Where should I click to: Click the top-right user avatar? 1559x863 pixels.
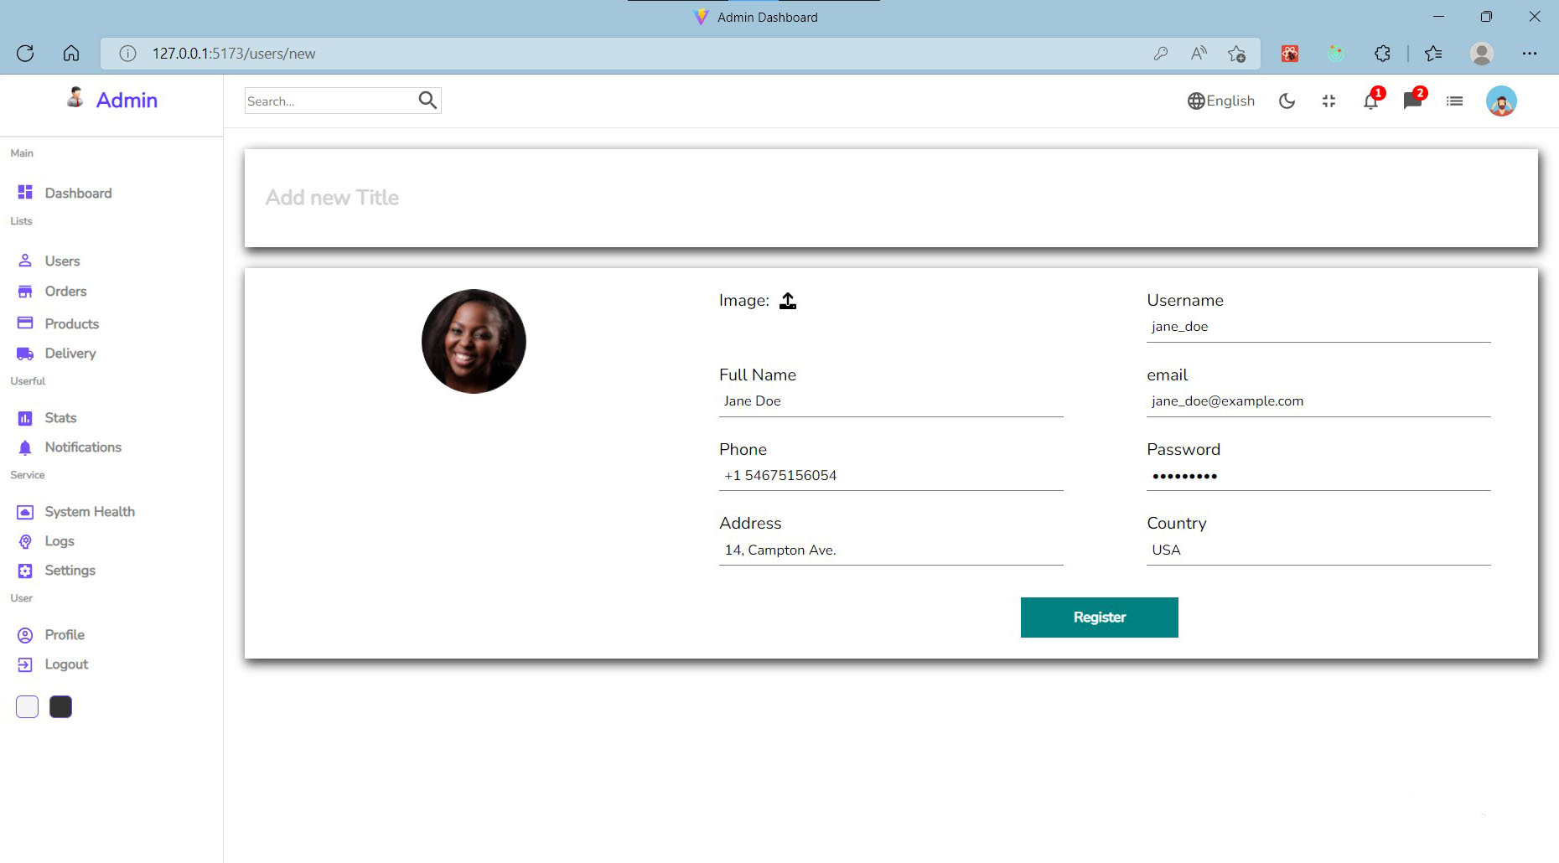pyautogui.click(x=1501, y=101)
